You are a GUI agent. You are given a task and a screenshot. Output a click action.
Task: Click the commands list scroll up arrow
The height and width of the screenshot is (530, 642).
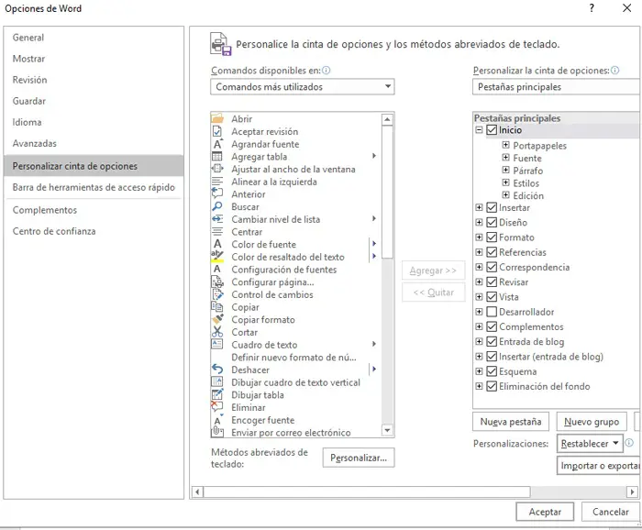[x=387, y=119]
